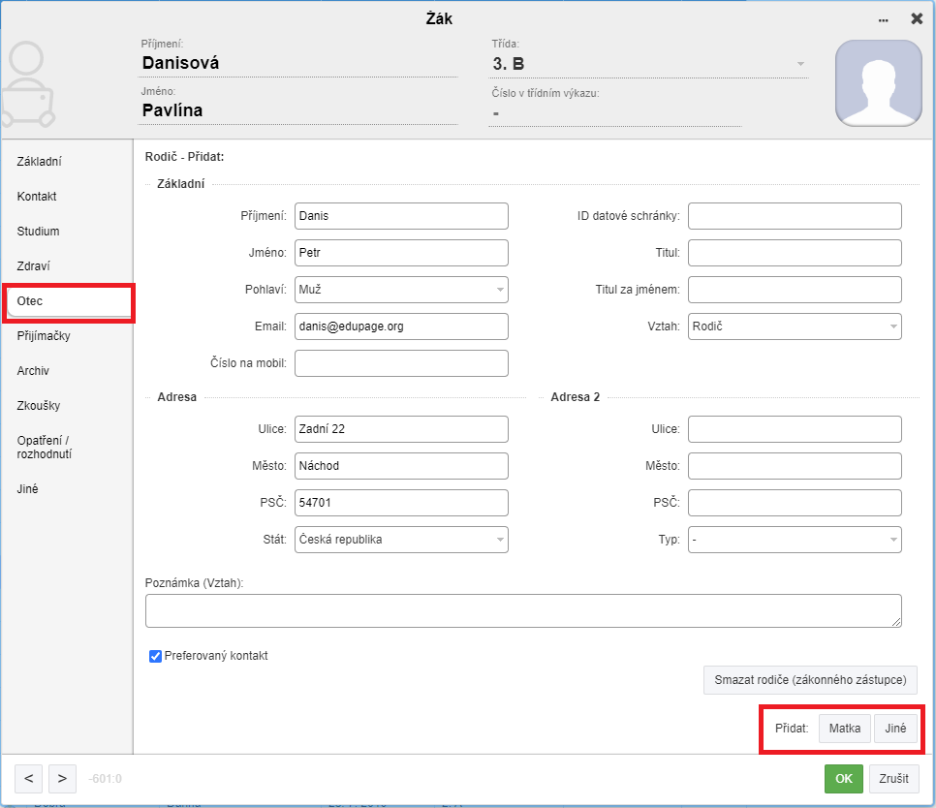Close the Žák dialog
The width and height of the screenshot is (936, 808).
tap(917, 19)
